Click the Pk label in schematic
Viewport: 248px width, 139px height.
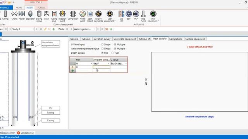pyautogui.click(x=50, y=108)
